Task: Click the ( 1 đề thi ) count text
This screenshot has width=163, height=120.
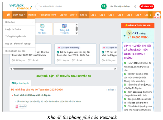Action: tap(111, 90)
